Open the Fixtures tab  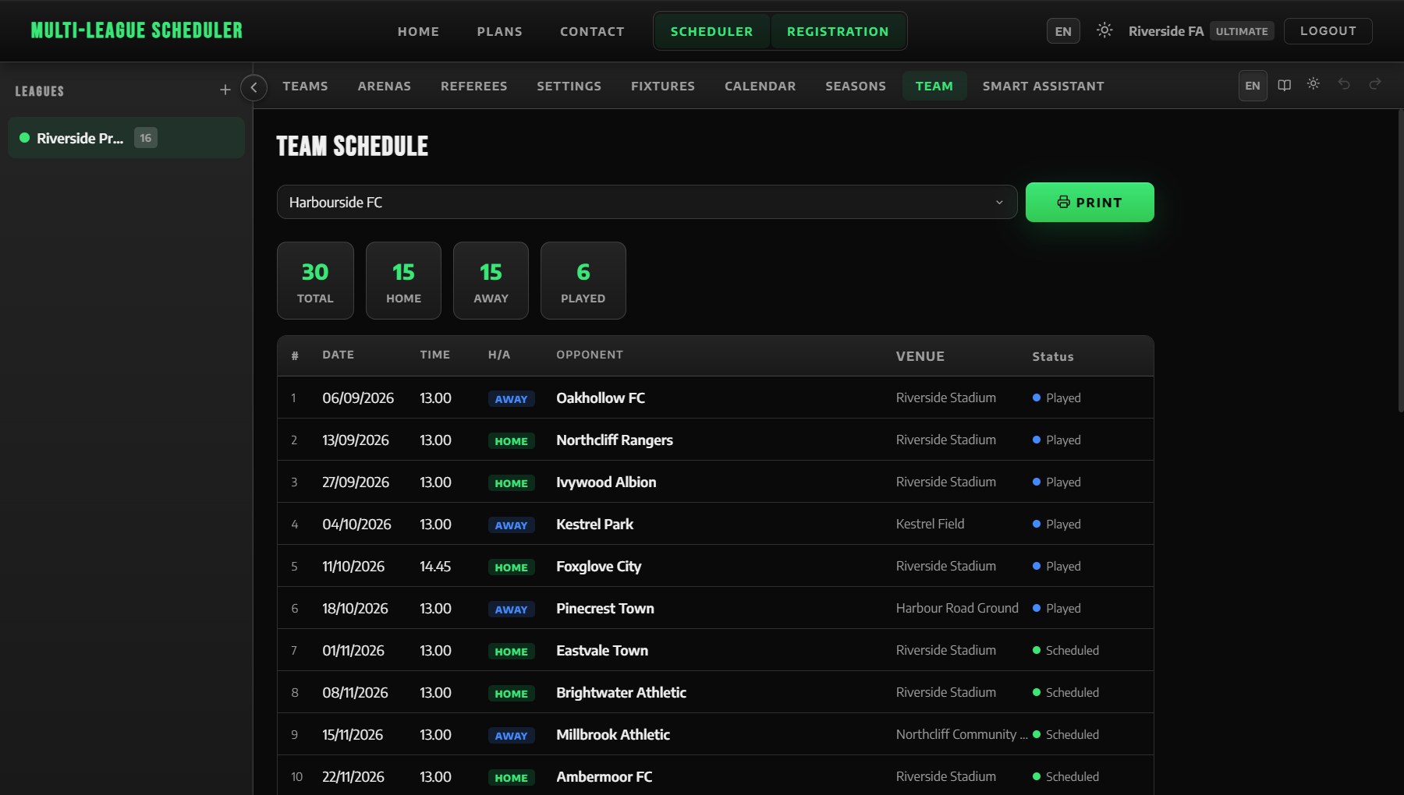[662, 86]
